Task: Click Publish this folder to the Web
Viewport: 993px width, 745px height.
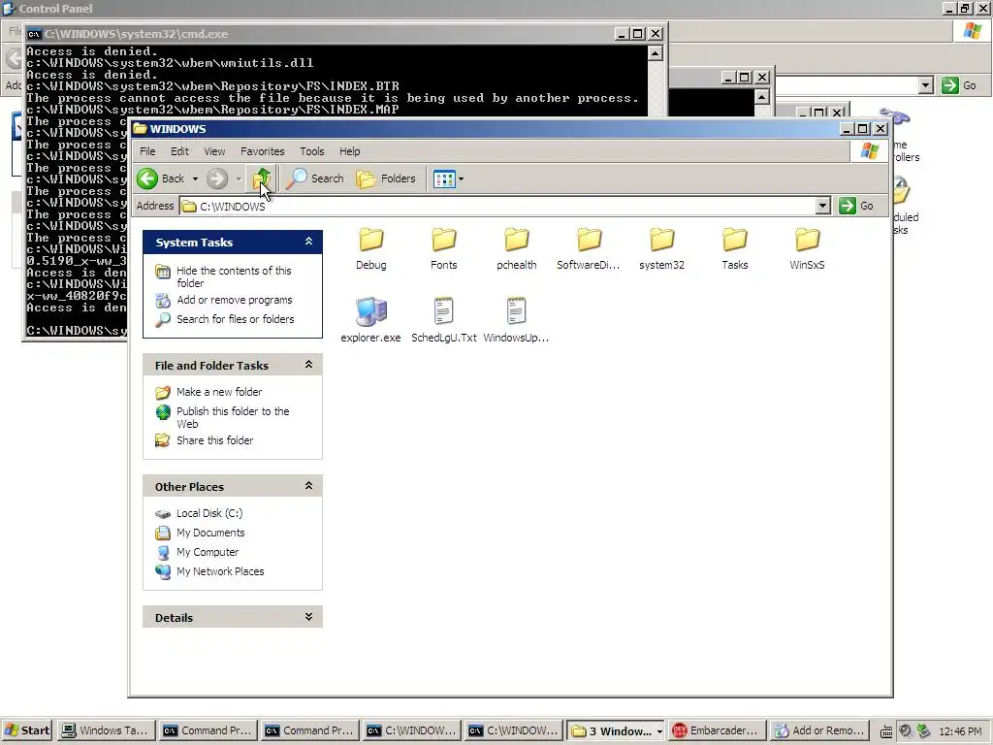Action: pos(233,417)
